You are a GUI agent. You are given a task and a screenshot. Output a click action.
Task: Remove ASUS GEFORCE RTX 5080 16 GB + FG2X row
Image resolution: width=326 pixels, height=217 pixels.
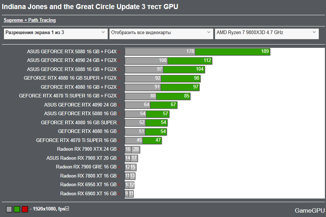[119, 70]
